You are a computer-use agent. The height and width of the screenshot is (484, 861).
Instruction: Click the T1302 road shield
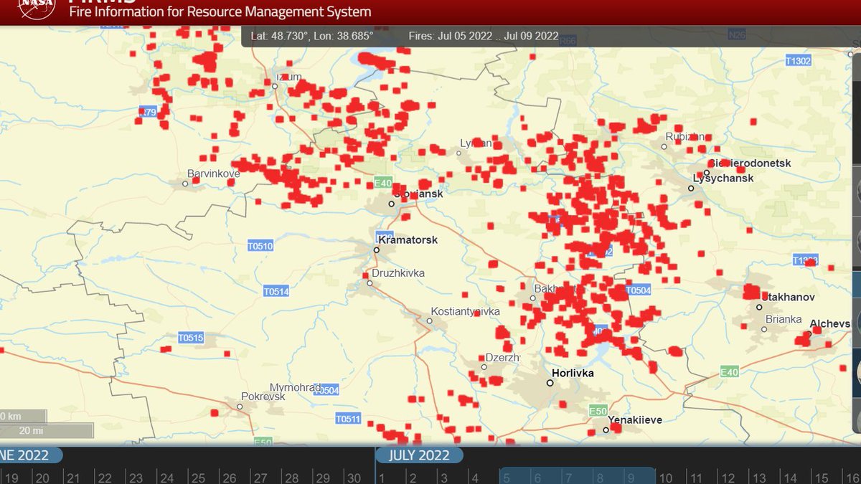[x=799, y=61]
